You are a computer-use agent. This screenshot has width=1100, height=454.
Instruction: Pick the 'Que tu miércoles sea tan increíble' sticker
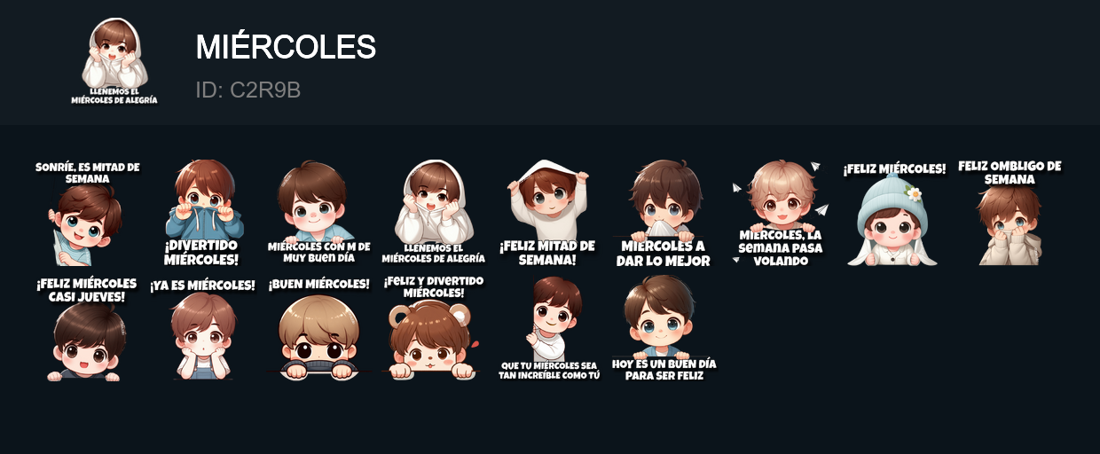tap(549, 328)
